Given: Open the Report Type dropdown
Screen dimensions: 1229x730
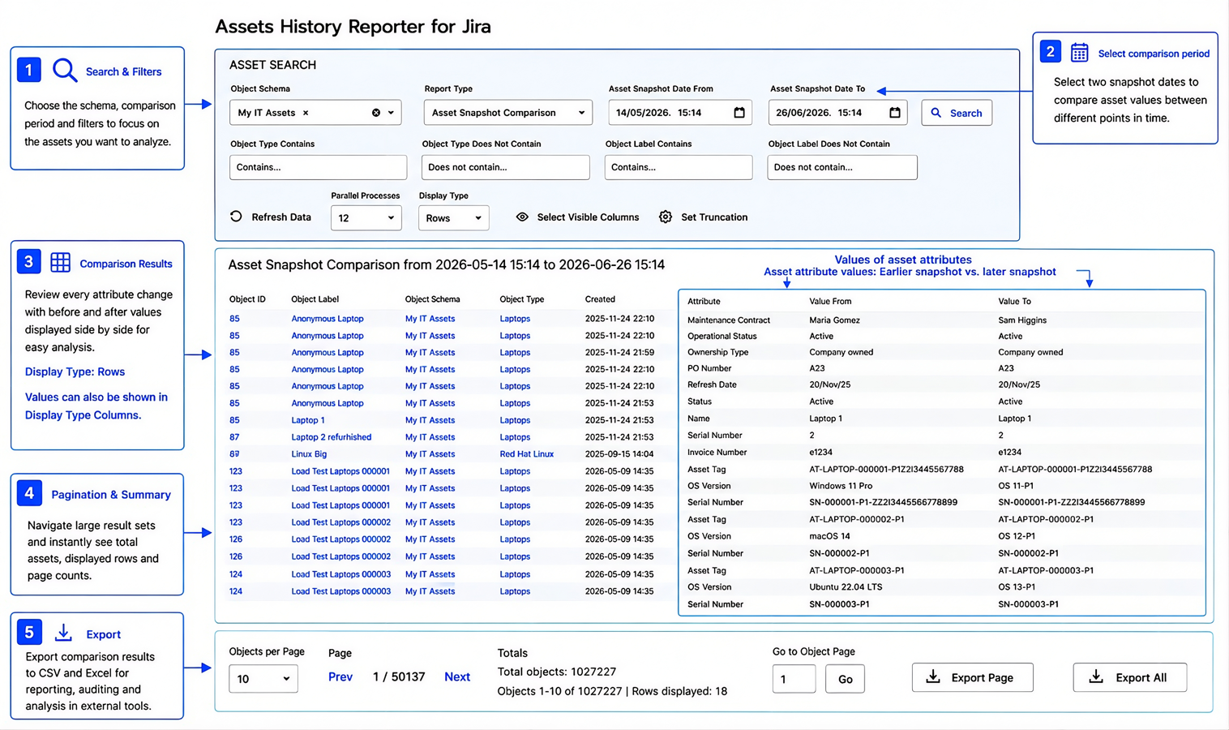Looking at the screenshot, I should point(507,113).
